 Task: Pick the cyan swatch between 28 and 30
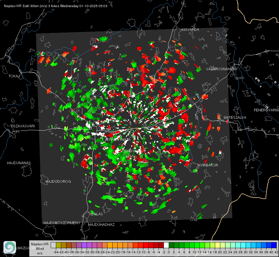coord(243,245)
